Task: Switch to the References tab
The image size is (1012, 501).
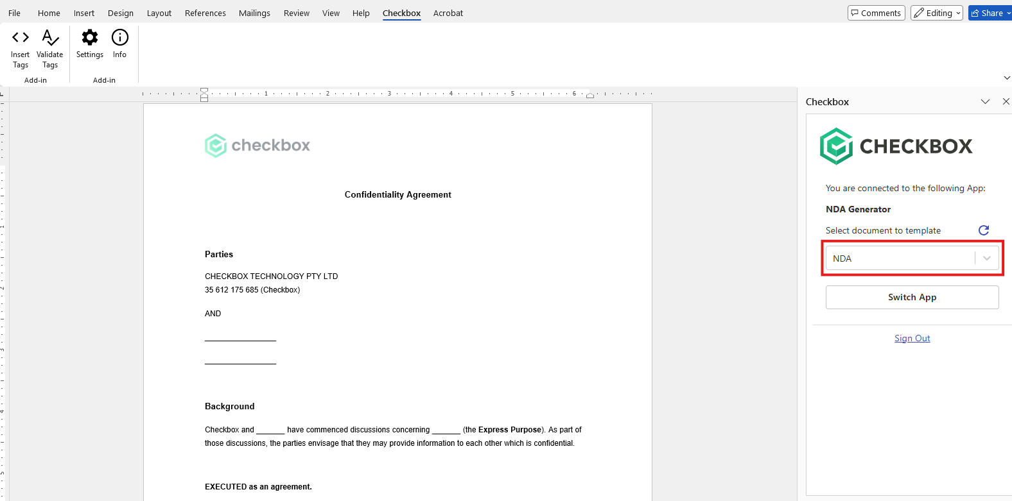Action: point(205,13)
